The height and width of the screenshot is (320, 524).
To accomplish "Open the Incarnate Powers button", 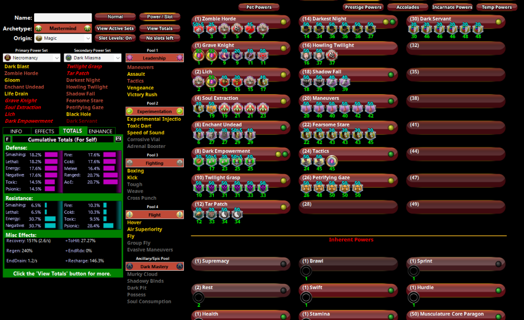I will [x=452, y=7].
